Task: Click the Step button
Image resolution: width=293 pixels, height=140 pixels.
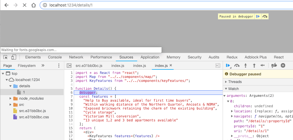Action: pos(262,65)
